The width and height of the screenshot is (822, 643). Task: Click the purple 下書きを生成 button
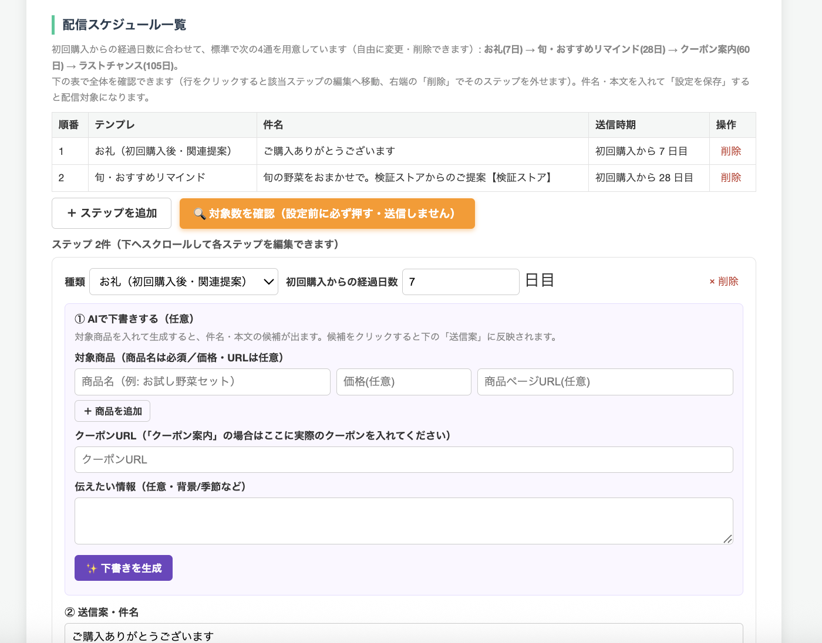(x=123, y=568)
